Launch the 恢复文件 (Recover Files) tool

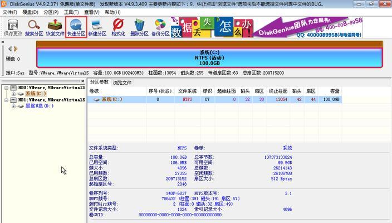pyautogui.click(x=55, y=27)
